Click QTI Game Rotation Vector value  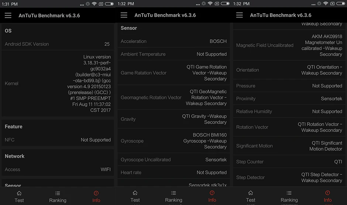(x=206, y=73)
